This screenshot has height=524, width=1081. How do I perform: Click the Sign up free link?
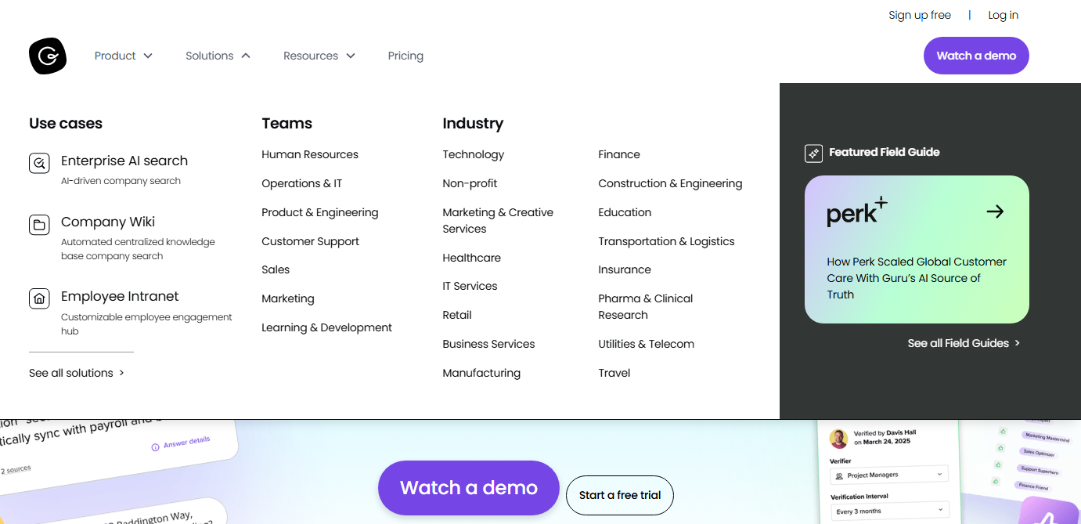(x=920, y=15)
